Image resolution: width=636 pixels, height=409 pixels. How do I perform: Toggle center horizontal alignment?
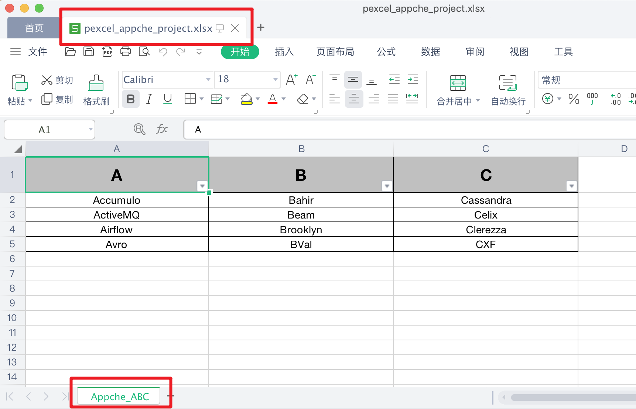(354, 99)
